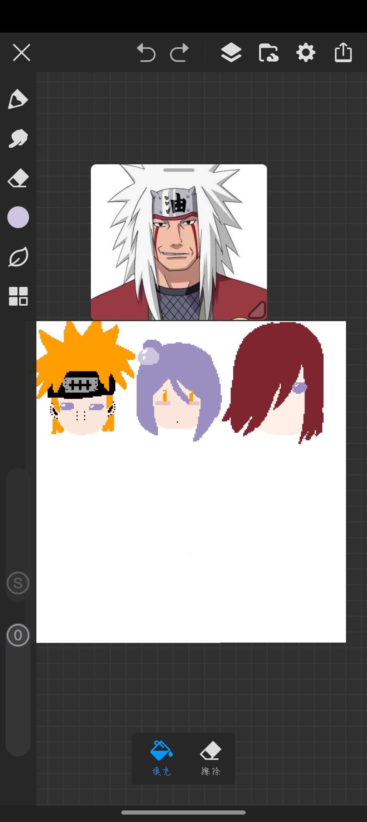The height and width of the screenshot is (822, 367).
Task: Redo the undone action
Action: 179,53
